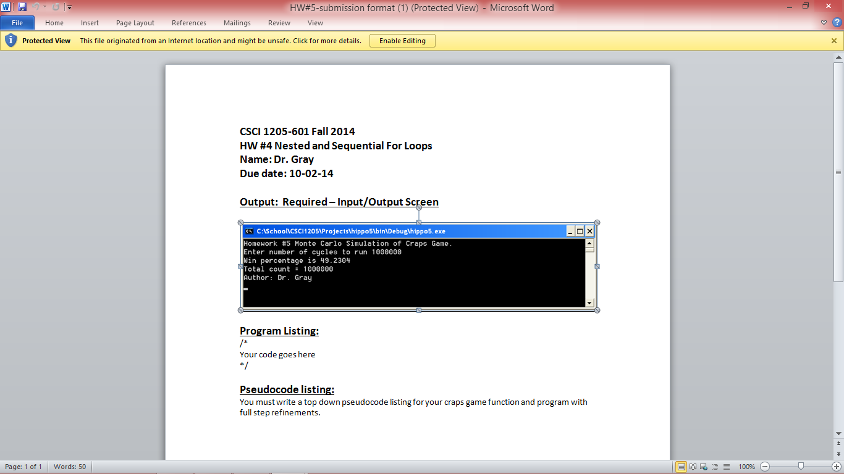The height and width of the screenshot is (474, 844).
Task: Save the document with the floppy icon
Action: (x=22, y=7)
